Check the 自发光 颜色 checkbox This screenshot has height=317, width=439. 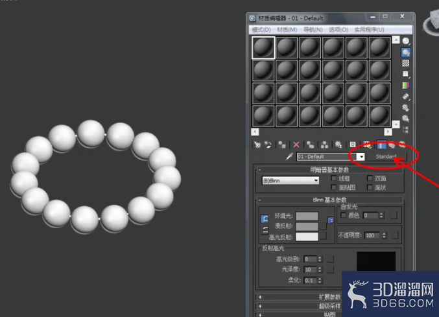[x=343, y=215]
